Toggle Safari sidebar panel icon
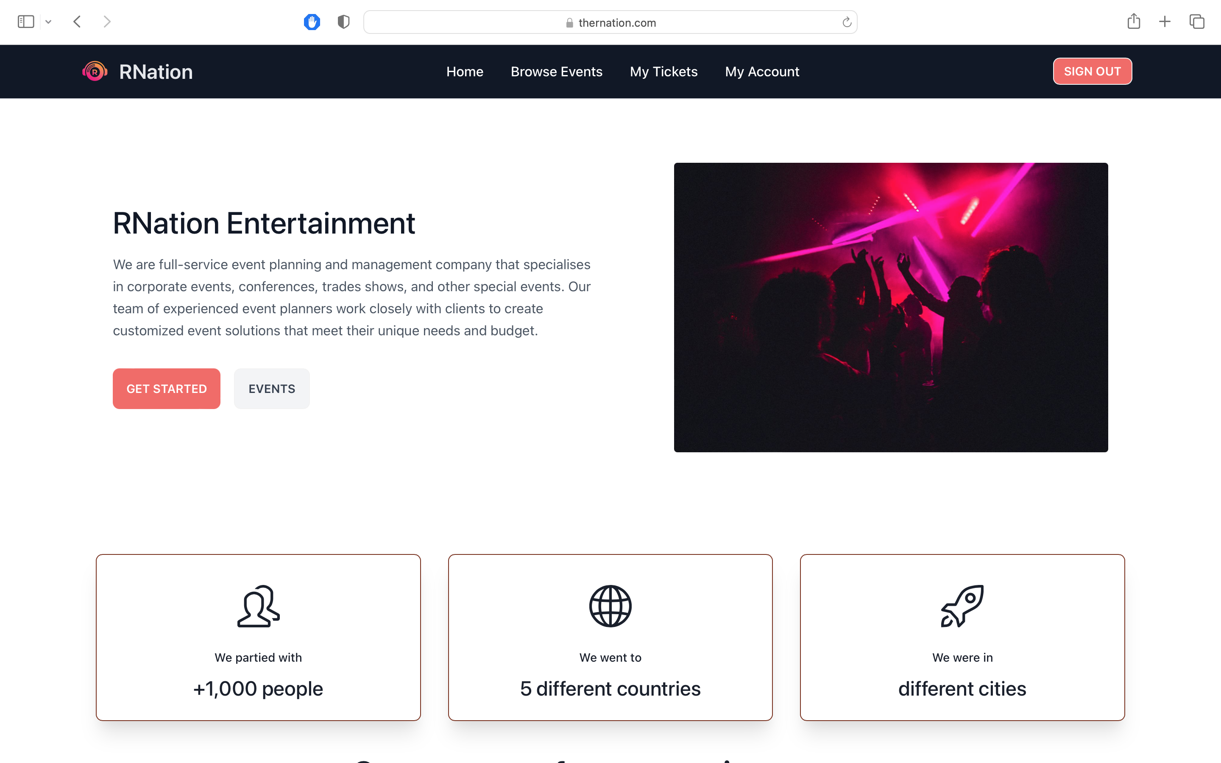The height and width of the screenshot is (763, 1221). pyautogui.click(x=26, y=22)
